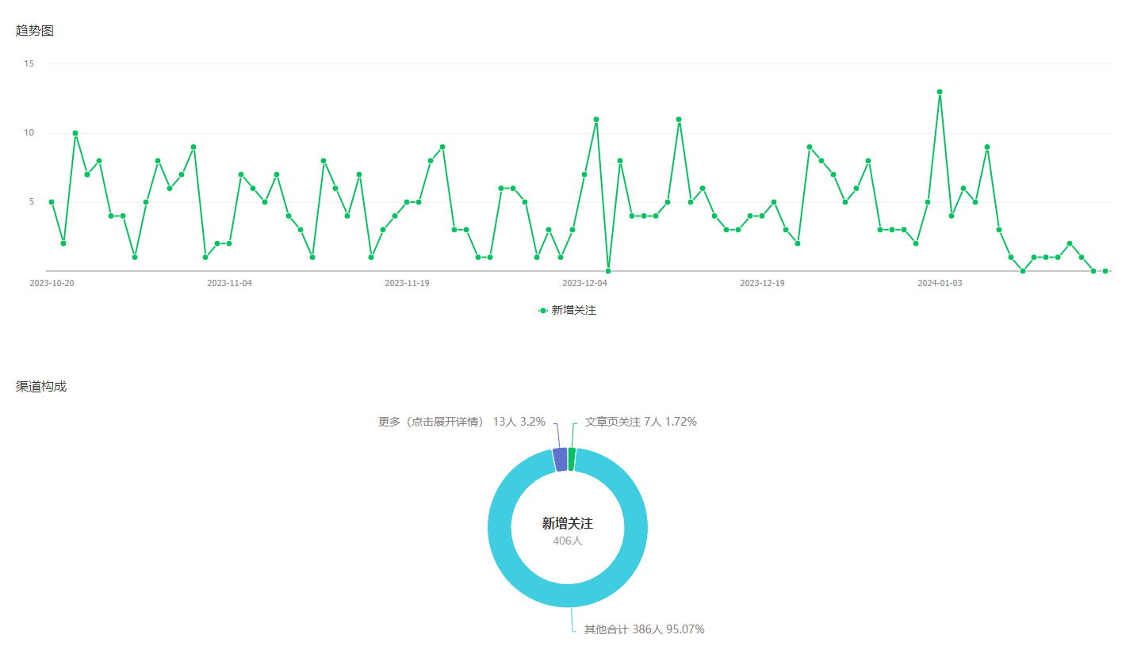Click the 其他合计 386人 95.07% label
Screen dimensions: 1122x646
[645, 629]
